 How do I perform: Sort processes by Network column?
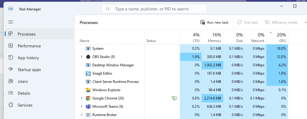click(x=256, y=37)
